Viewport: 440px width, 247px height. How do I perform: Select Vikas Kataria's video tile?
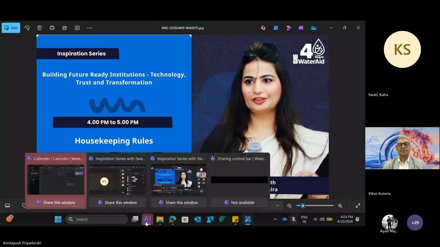(402, 148)
